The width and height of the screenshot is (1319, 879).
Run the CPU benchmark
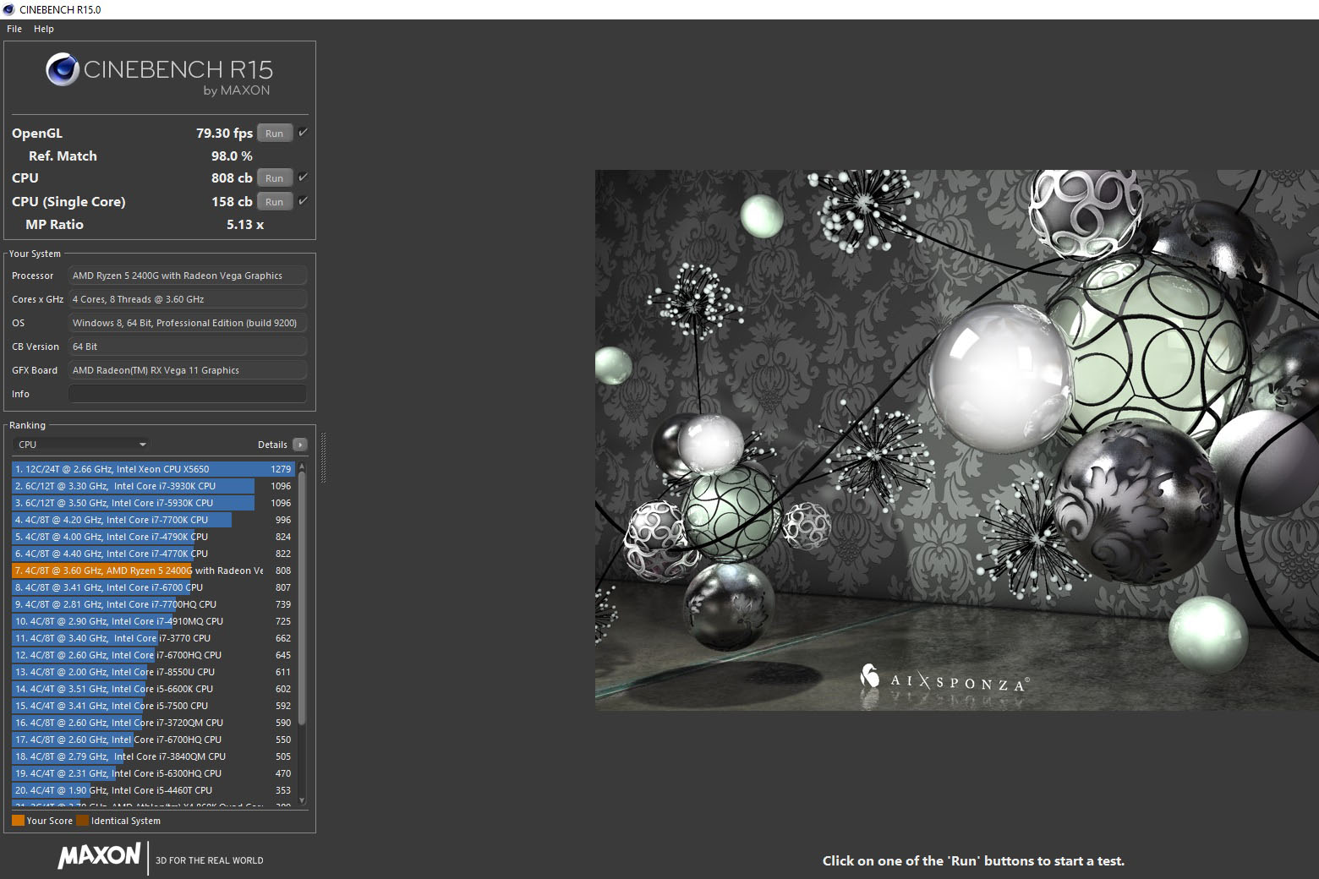click(x=275, y=178)
